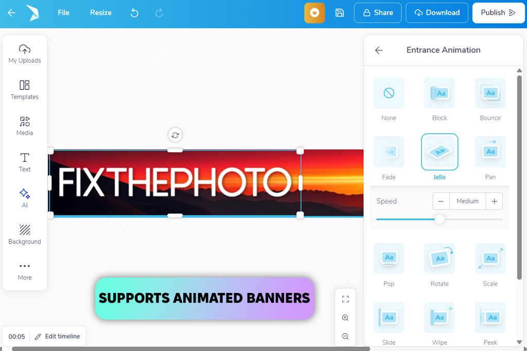This screenshot has width=527, height=351.
Task: Click the Publish button
Action: coord(498,13)
